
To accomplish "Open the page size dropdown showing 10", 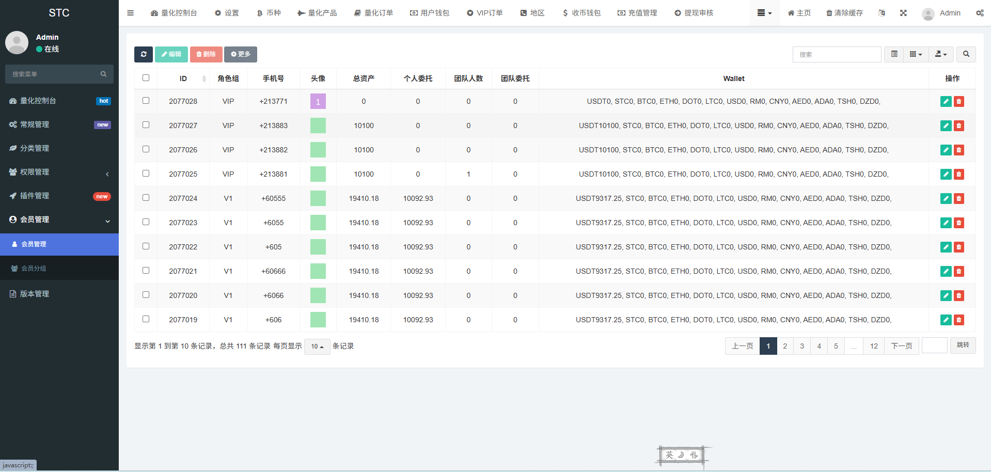I will click(317, 347).
